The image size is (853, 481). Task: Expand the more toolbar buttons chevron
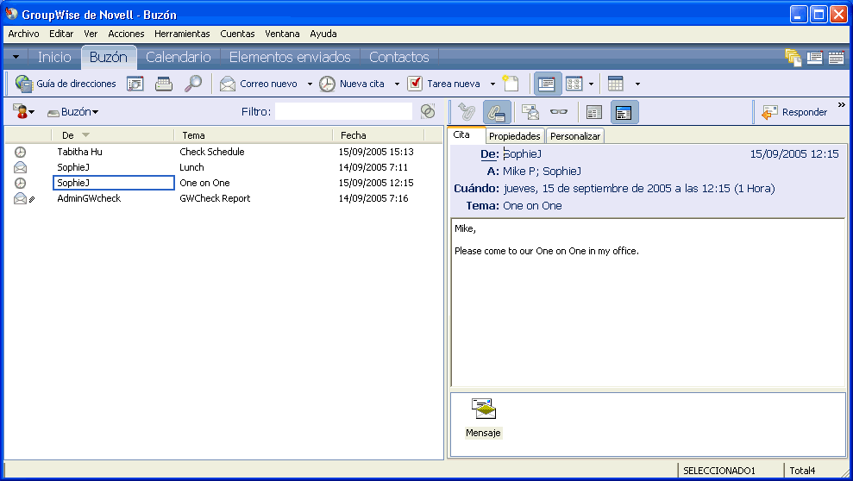click(x=842, y=105)
